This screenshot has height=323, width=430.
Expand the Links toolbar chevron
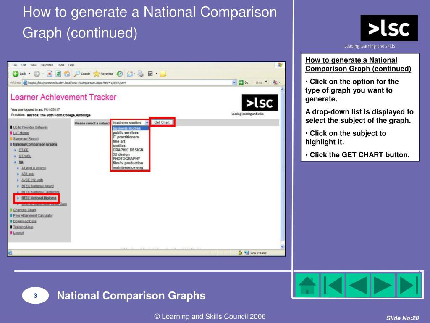click(x=266, y=82)
